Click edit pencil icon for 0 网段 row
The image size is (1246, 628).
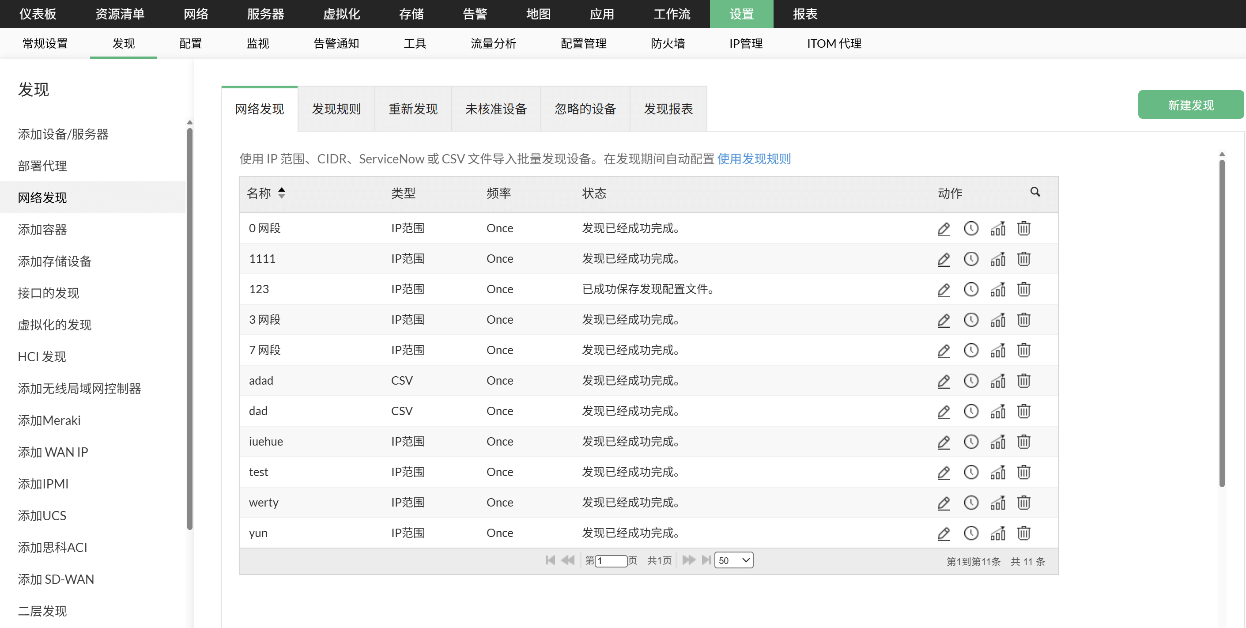coord(943,228)
